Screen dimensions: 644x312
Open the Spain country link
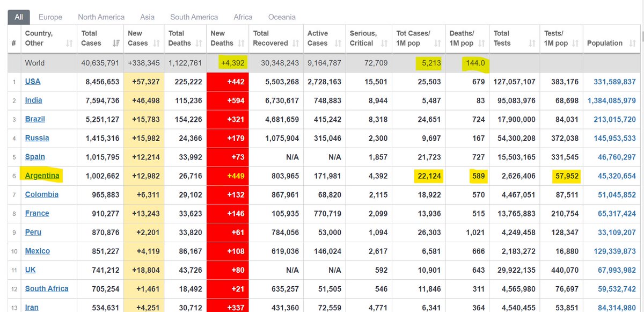pos(35,157)
